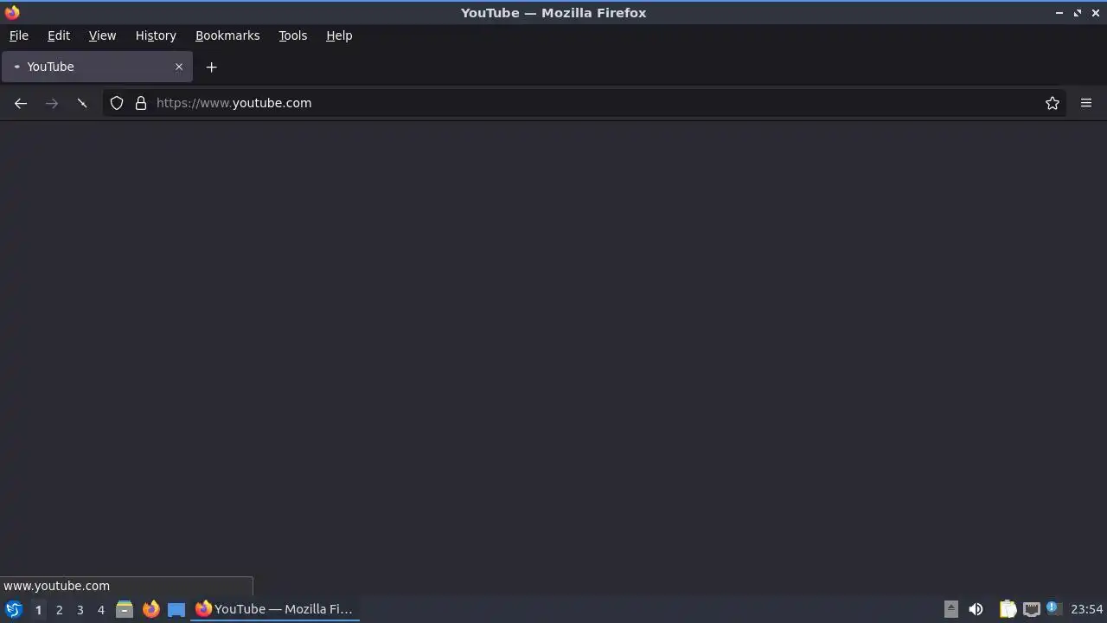Open notification tray icon with exclamation
The width and height of the screenshot is (1107, 623).
tap(1053, 608)
